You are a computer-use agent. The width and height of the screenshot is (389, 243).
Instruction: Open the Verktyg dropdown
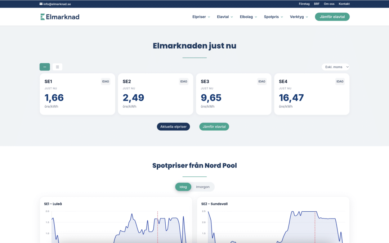coord(298,17)
